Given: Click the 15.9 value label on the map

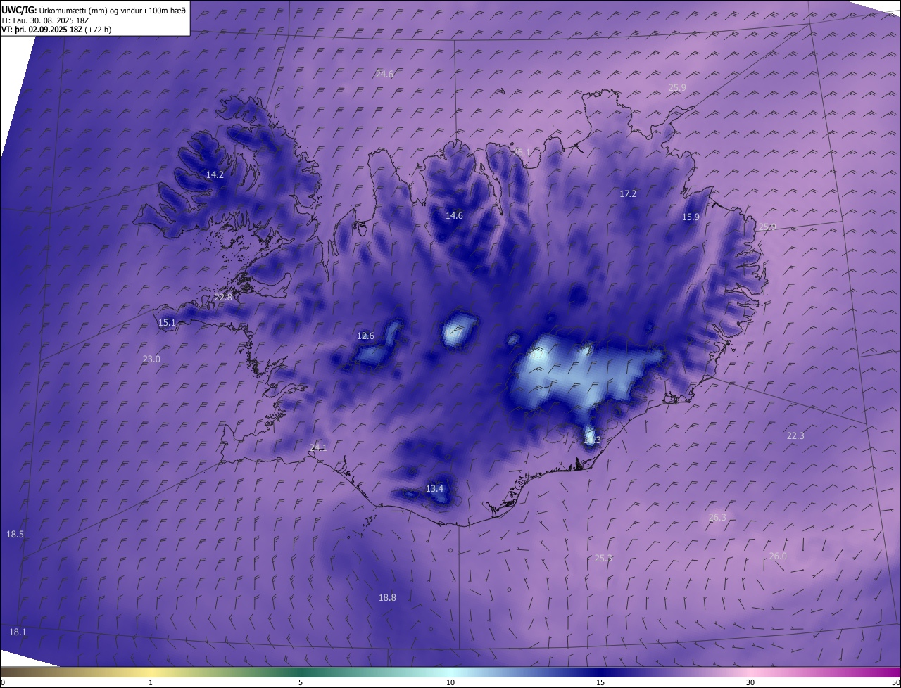Looking at the screenshot, I should click(691, 217).
